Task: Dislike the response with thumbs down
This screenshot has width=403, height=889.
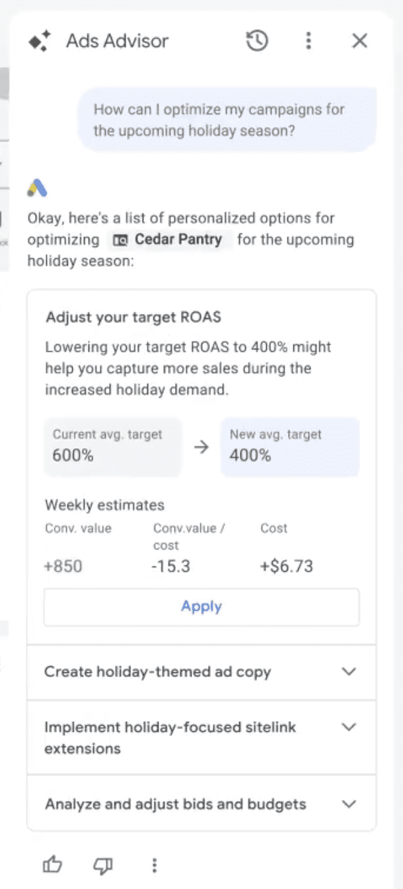Action: coord(104,864)
